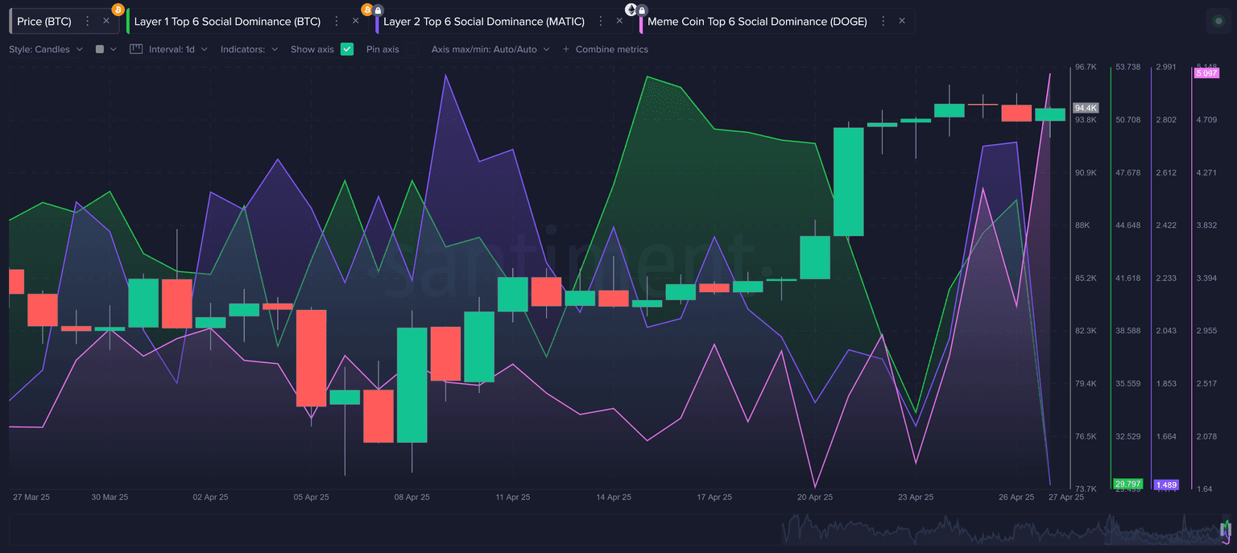The image size is (1237, 553).
Task: Expand the Axis max/min Auto/Auto dropdown
Action: tap(490, 49)
